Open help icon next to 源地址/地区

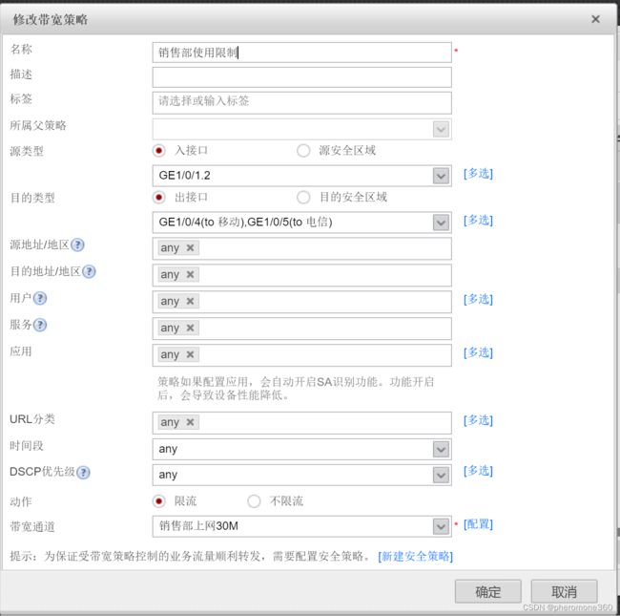pyautogui.click(x=77, y=245)
